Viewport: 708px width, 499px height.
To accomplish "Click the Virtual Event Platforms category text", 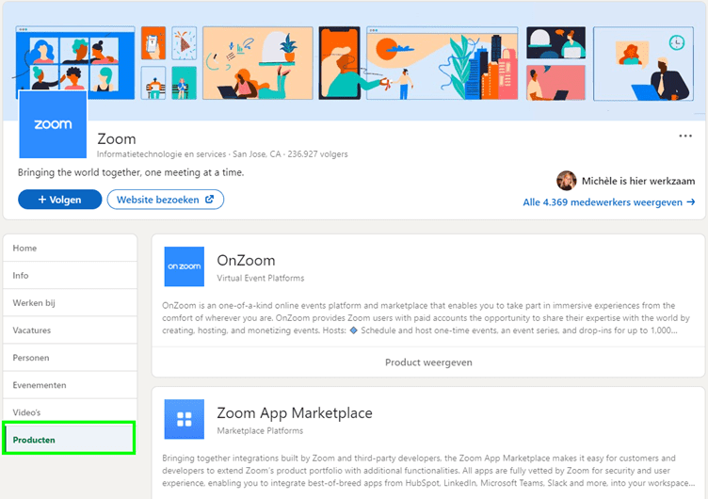I will [261, 278].
